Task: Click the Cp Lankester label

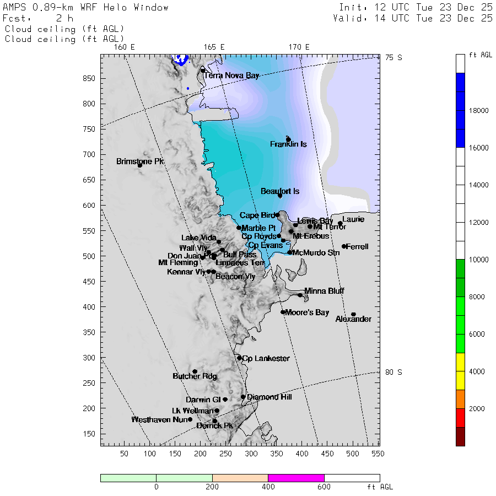Action: coord(266,358)
